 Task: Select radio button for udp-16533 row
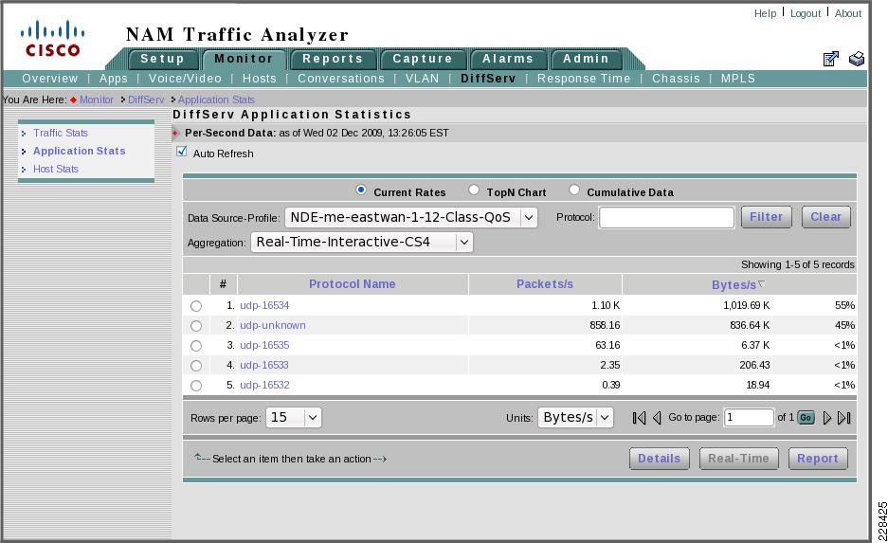pos(196,365)
